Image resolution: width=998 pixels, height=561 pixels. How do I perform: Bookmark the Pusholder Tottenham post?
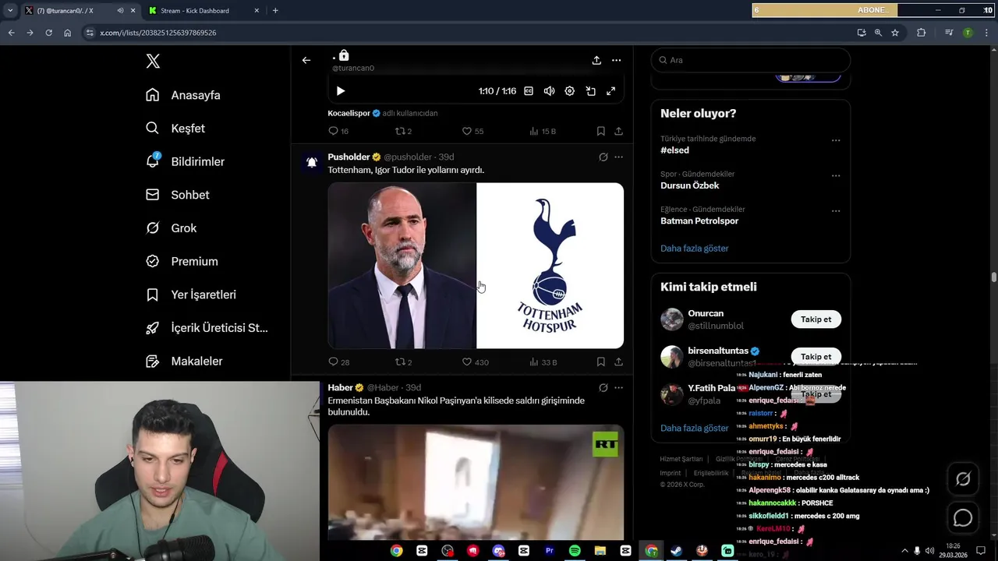point(601,362)
